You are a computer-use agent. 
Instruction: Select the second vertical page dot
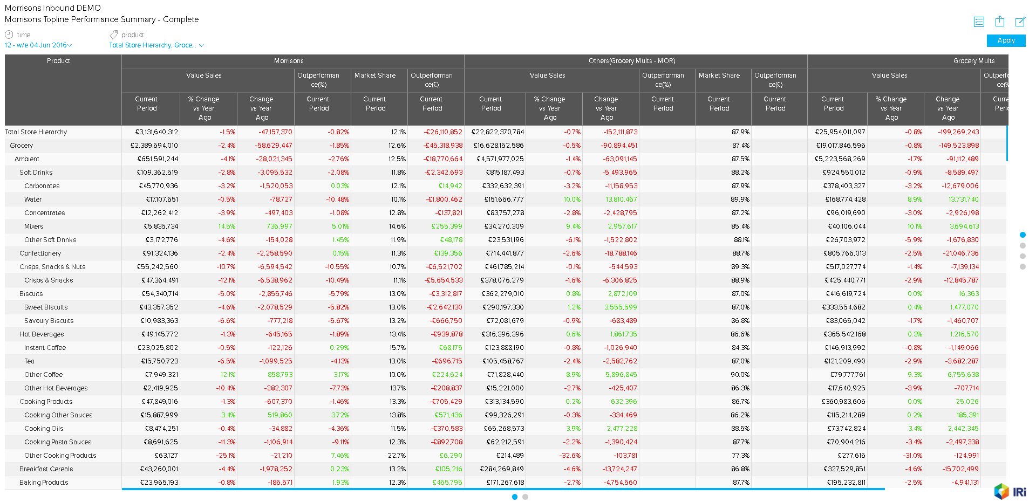(1023, 246)
